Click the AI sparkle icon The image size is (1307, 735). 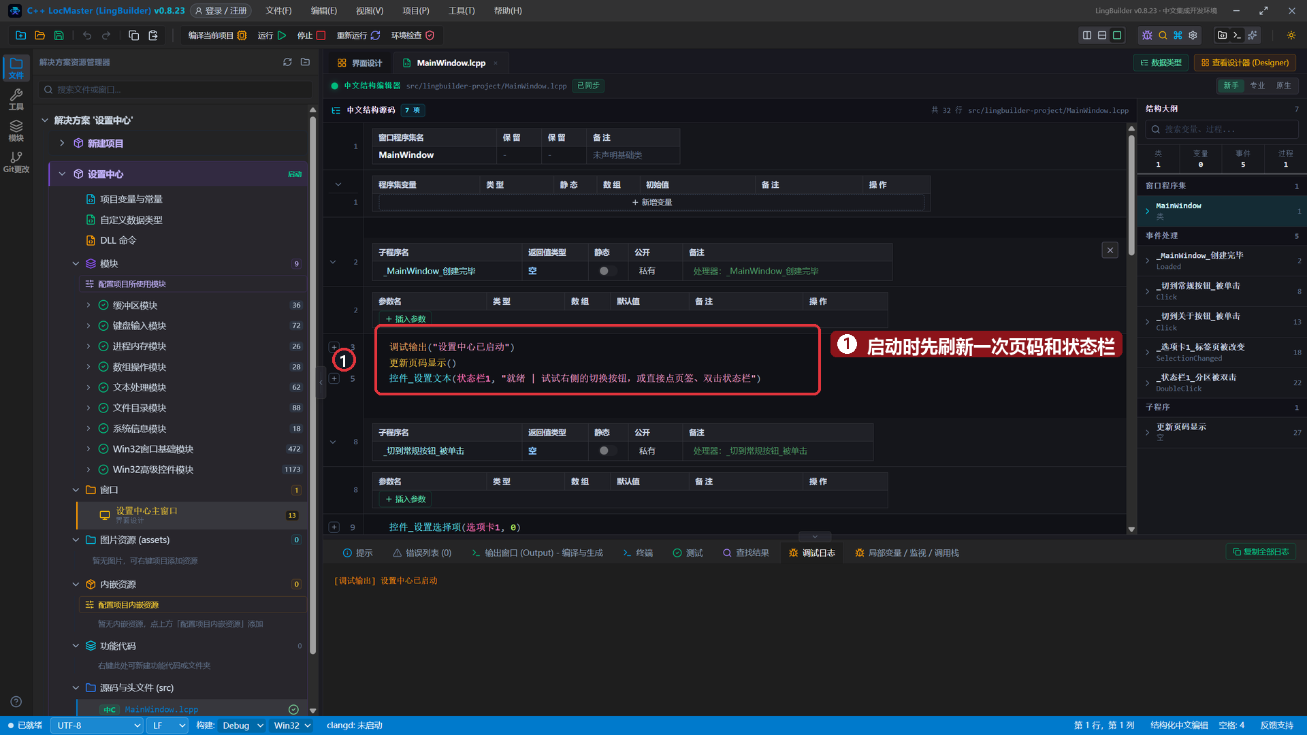(x=1253, y=35)
